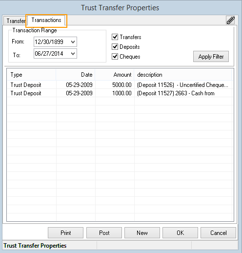
Task: Click the Apply Filter button
Action: click(211, 57)
